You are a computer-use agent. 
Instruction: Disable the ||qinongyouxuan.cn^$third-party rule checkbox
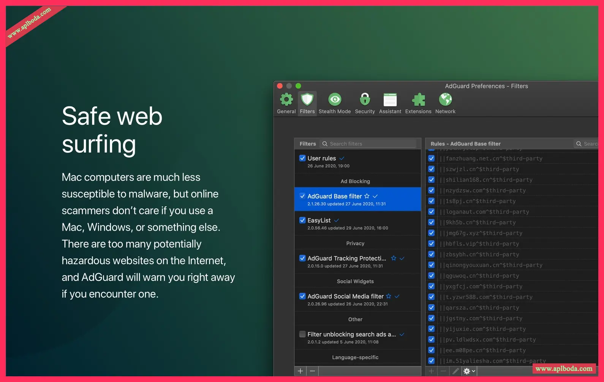(432, 265)
